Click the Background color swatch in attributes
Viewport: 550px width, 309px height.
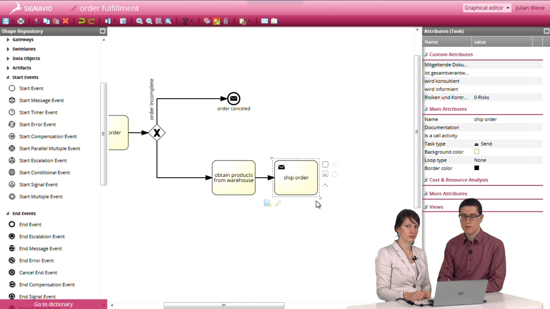(x=476, y=152)
